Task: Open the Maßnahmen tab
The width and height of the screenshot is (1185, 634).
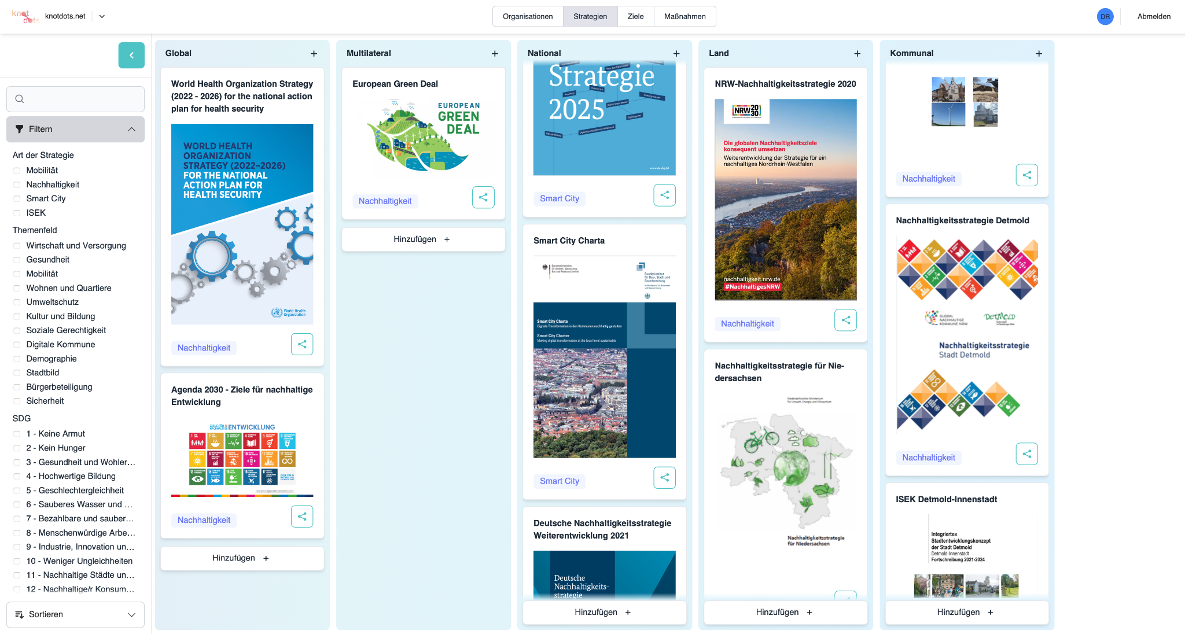Action: [685, 16]
